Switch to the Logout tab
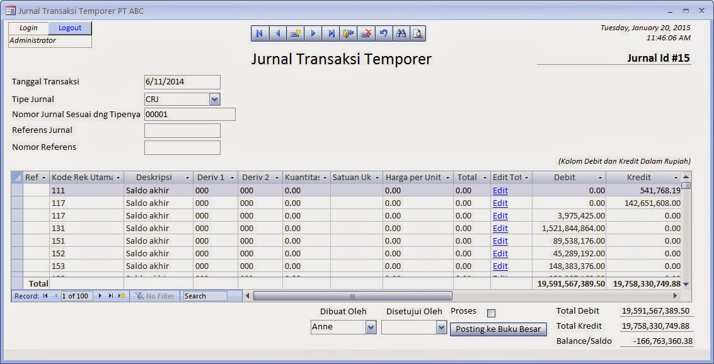Image resolution: width=714 pixels, height=364 pixels. click(69, 28)
